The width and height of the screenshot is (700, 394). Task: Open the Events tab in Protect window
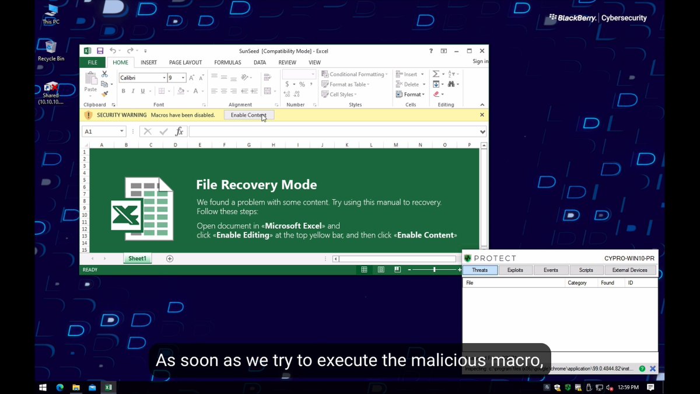[551, 270]
